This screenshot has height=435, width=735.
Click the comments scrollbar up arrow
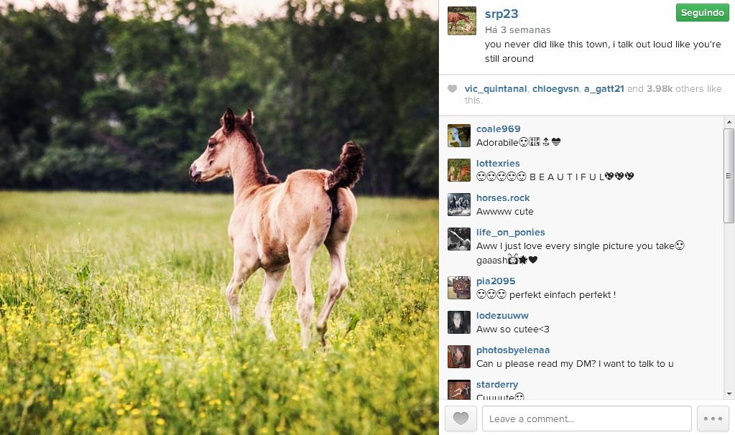click(729, 122)
